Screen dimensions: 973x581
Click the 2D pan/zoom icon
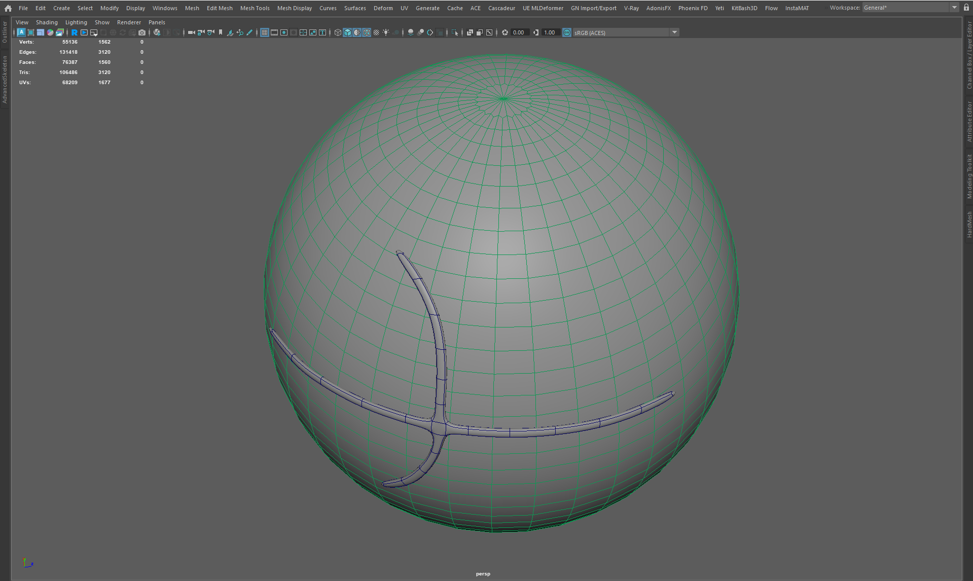coord(240,32)
